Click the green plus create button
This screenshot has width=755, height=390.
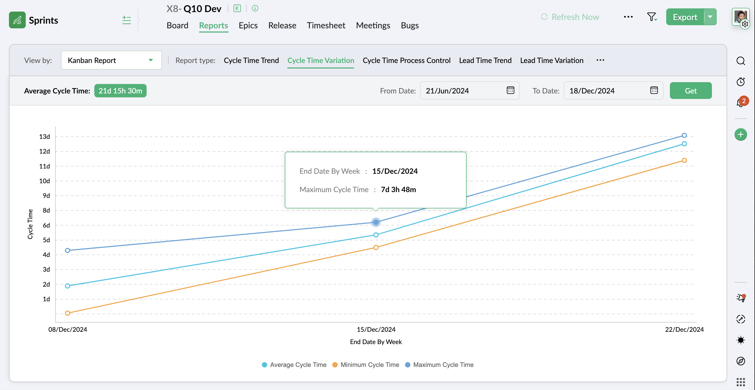tap(741, 134)
